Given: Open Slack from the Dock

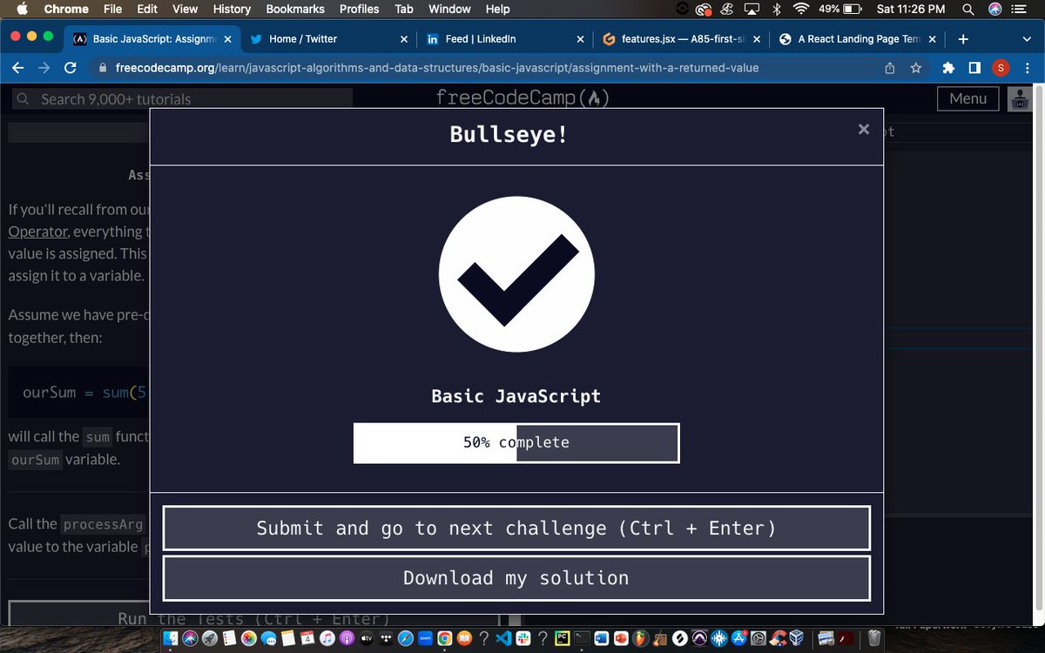Looking at the screenshot, I should click(523, 638).
